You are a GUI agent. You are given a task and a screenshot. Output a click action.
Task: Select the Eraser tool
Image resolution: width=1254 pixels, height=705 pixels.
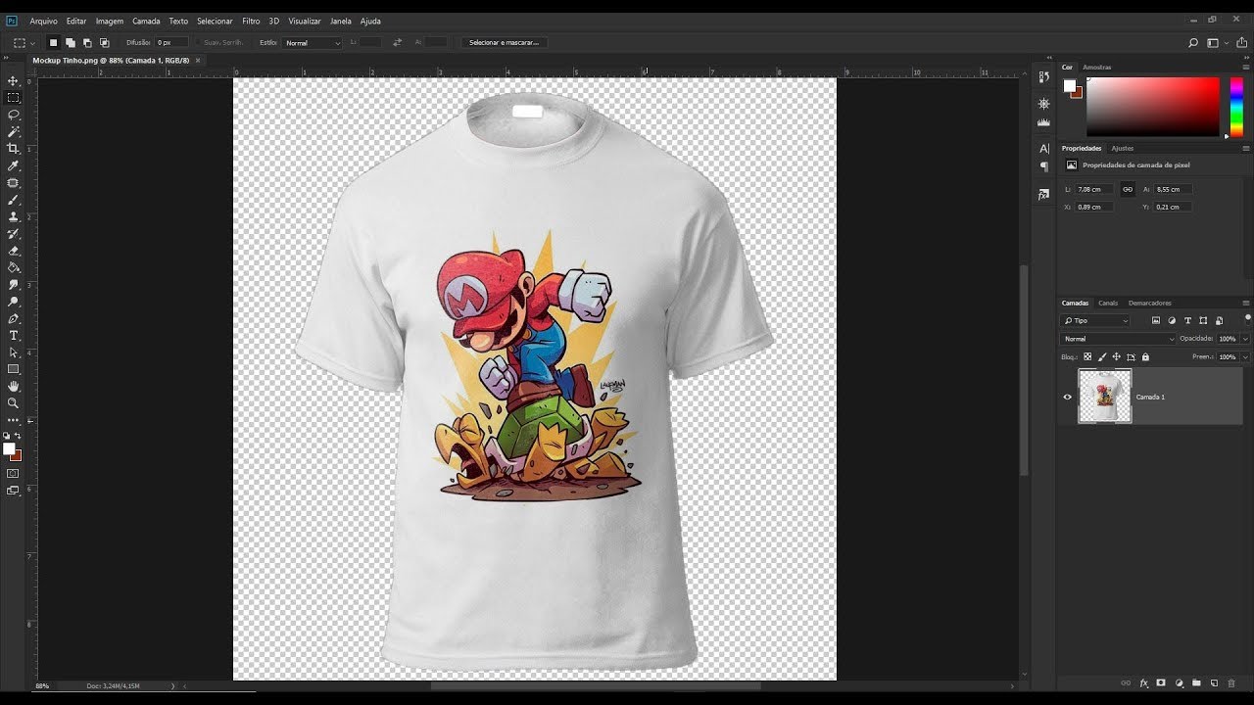(x=14, y=251)
